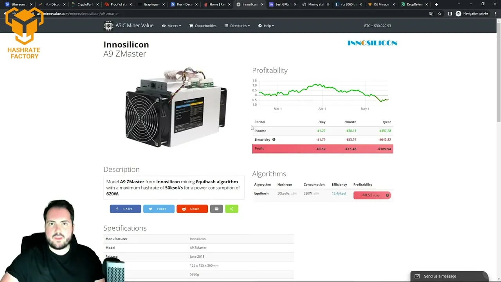Click the Tweet button
The width and height of the screenshot is (501, 282).
tap(159, 209)
